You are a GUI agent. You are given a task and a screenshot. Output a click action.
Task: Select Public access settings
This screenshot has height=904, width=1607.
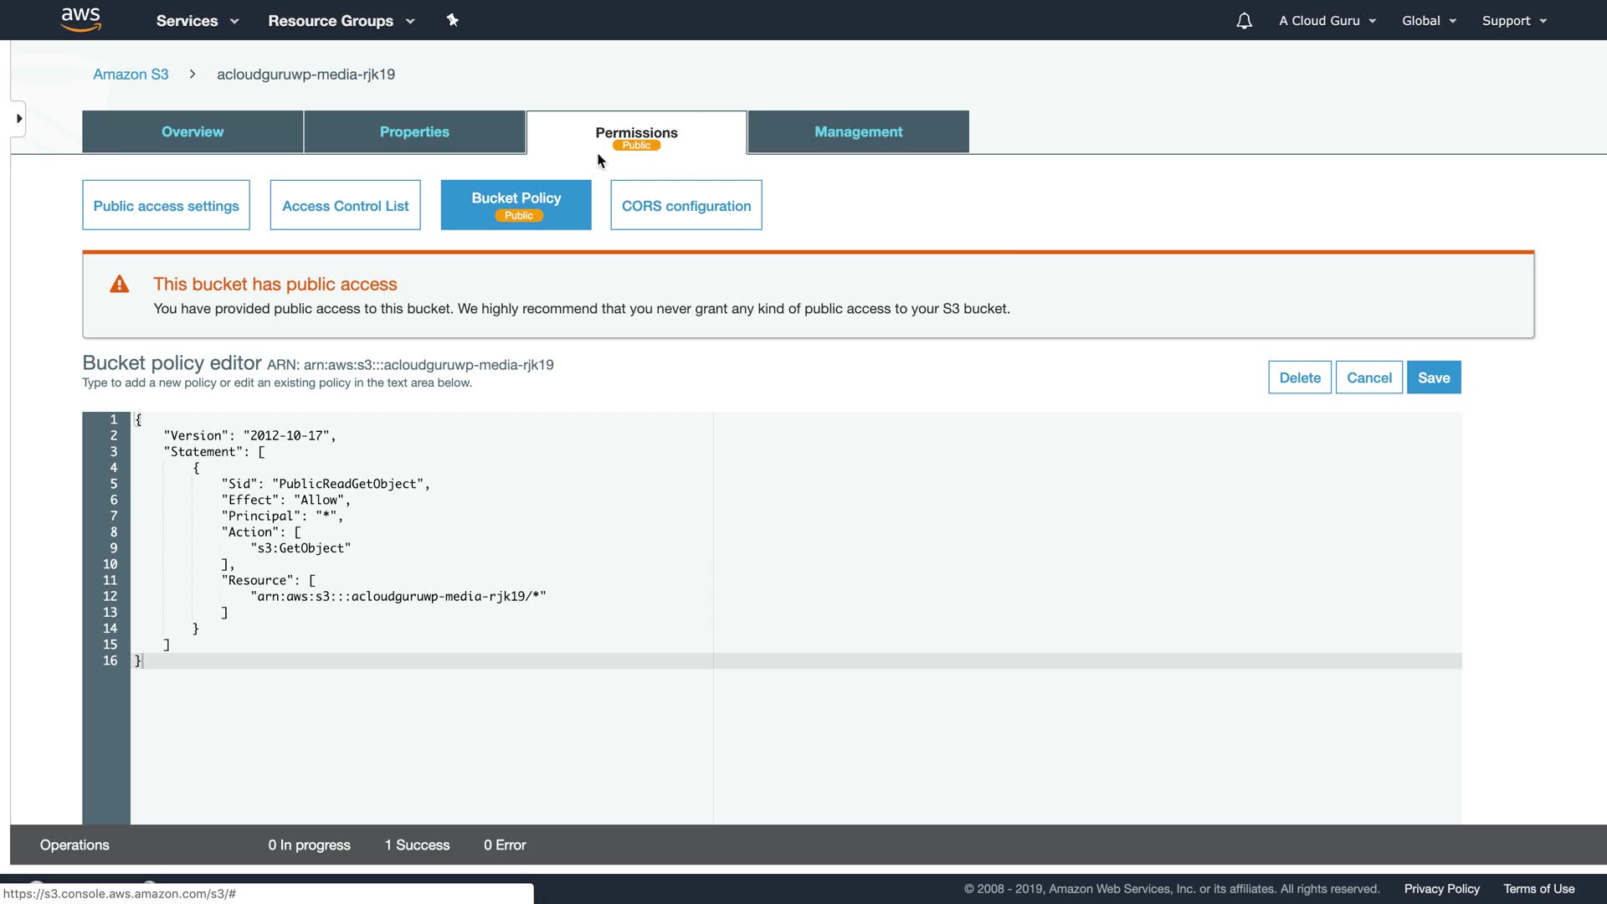[166, 206]
